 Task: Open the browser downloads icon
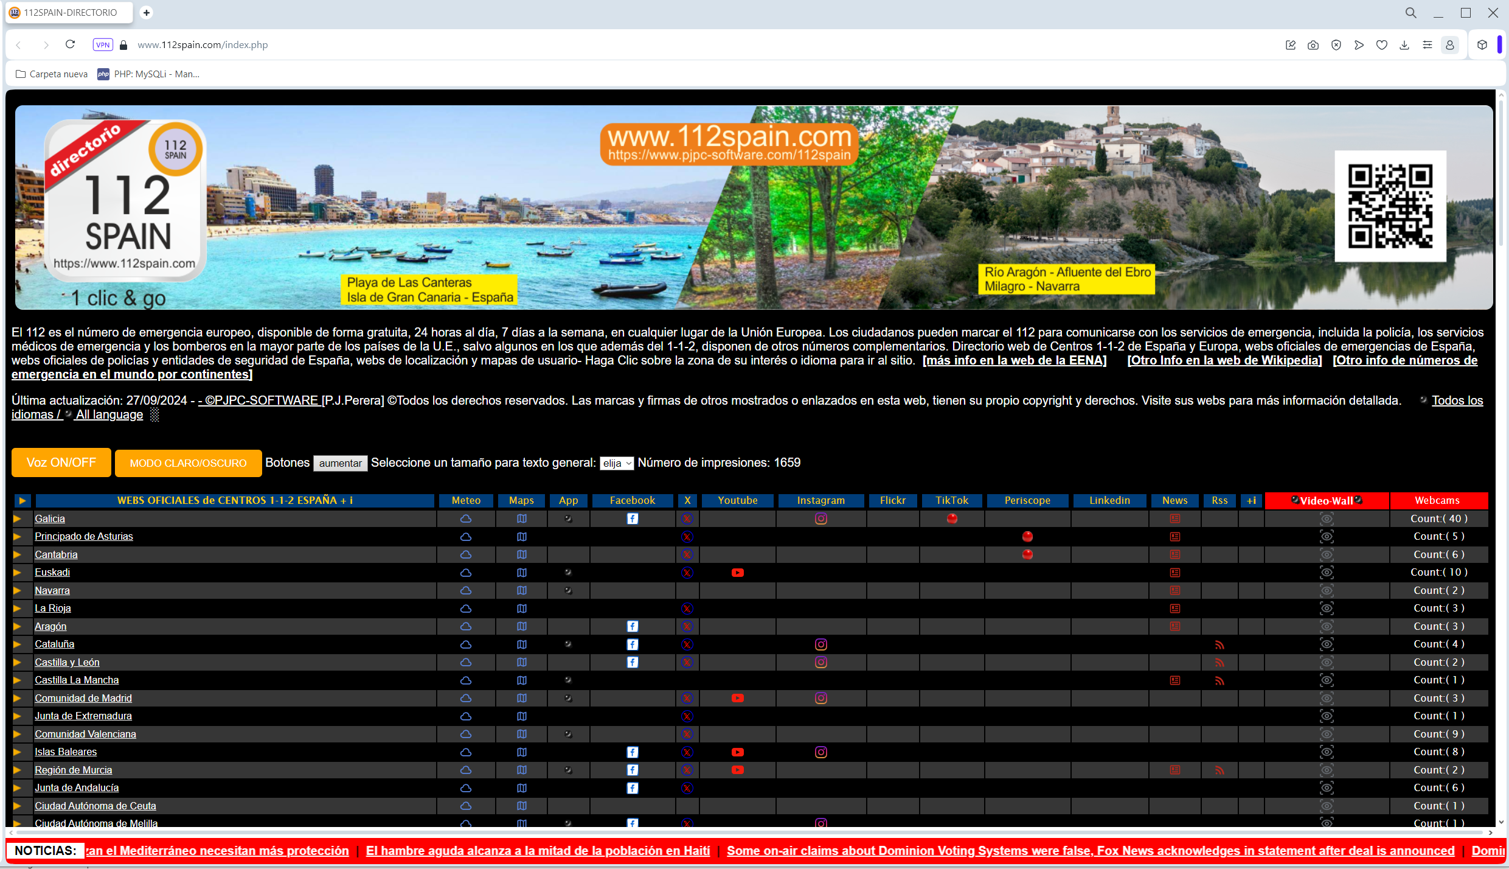click(x=1404, y=45)
